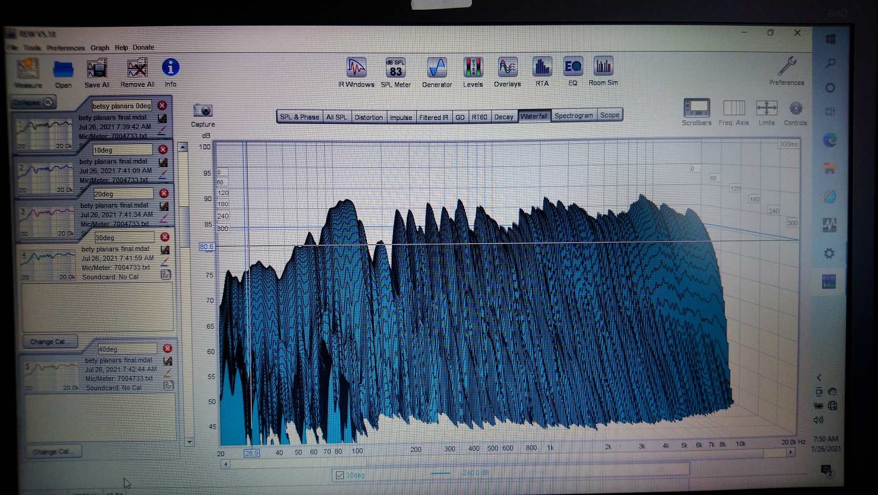Image resolution: width=878 pixels, height=495 pixels.
Task: Open the Graph menu
Action: click(100, 48)
